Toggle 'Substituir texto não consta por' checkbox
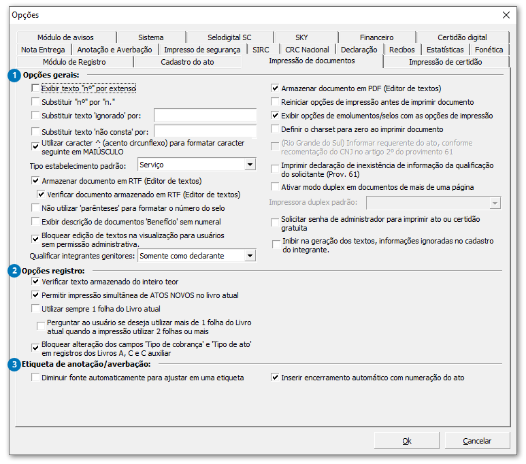526x464 pixels. coord(35,131)
